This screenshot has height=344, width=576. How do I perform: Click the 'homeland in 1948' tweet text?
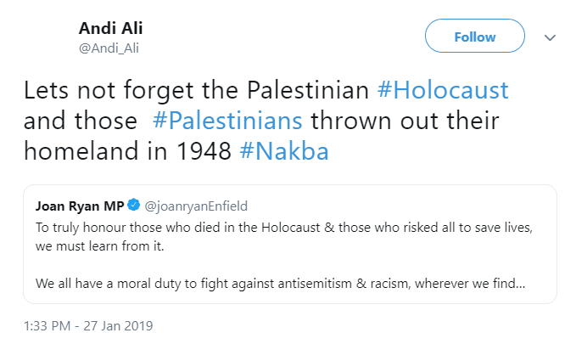click(127, 151)
